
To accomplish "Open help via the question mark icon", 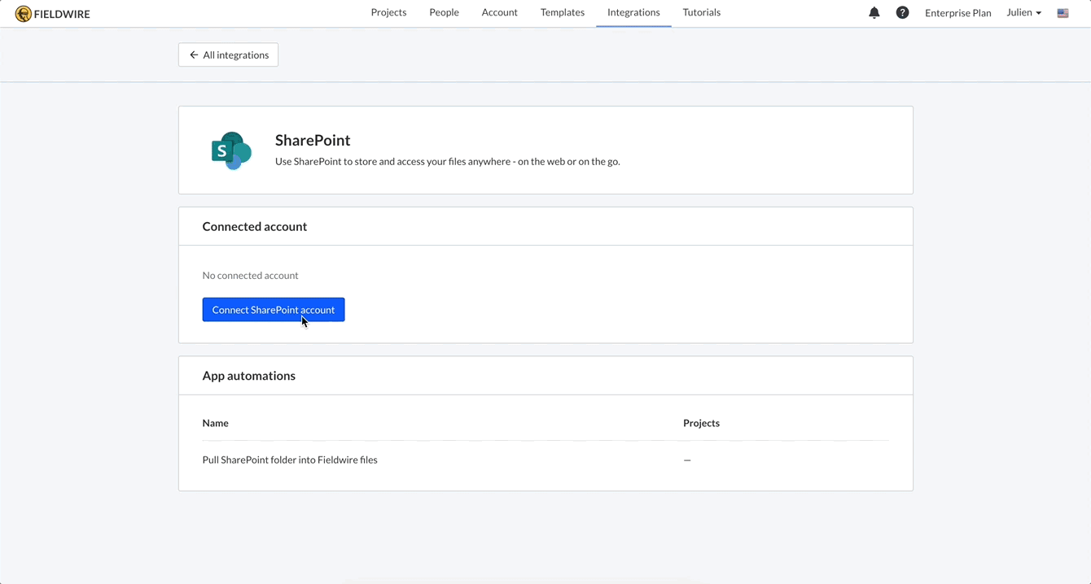I will 902,13.
